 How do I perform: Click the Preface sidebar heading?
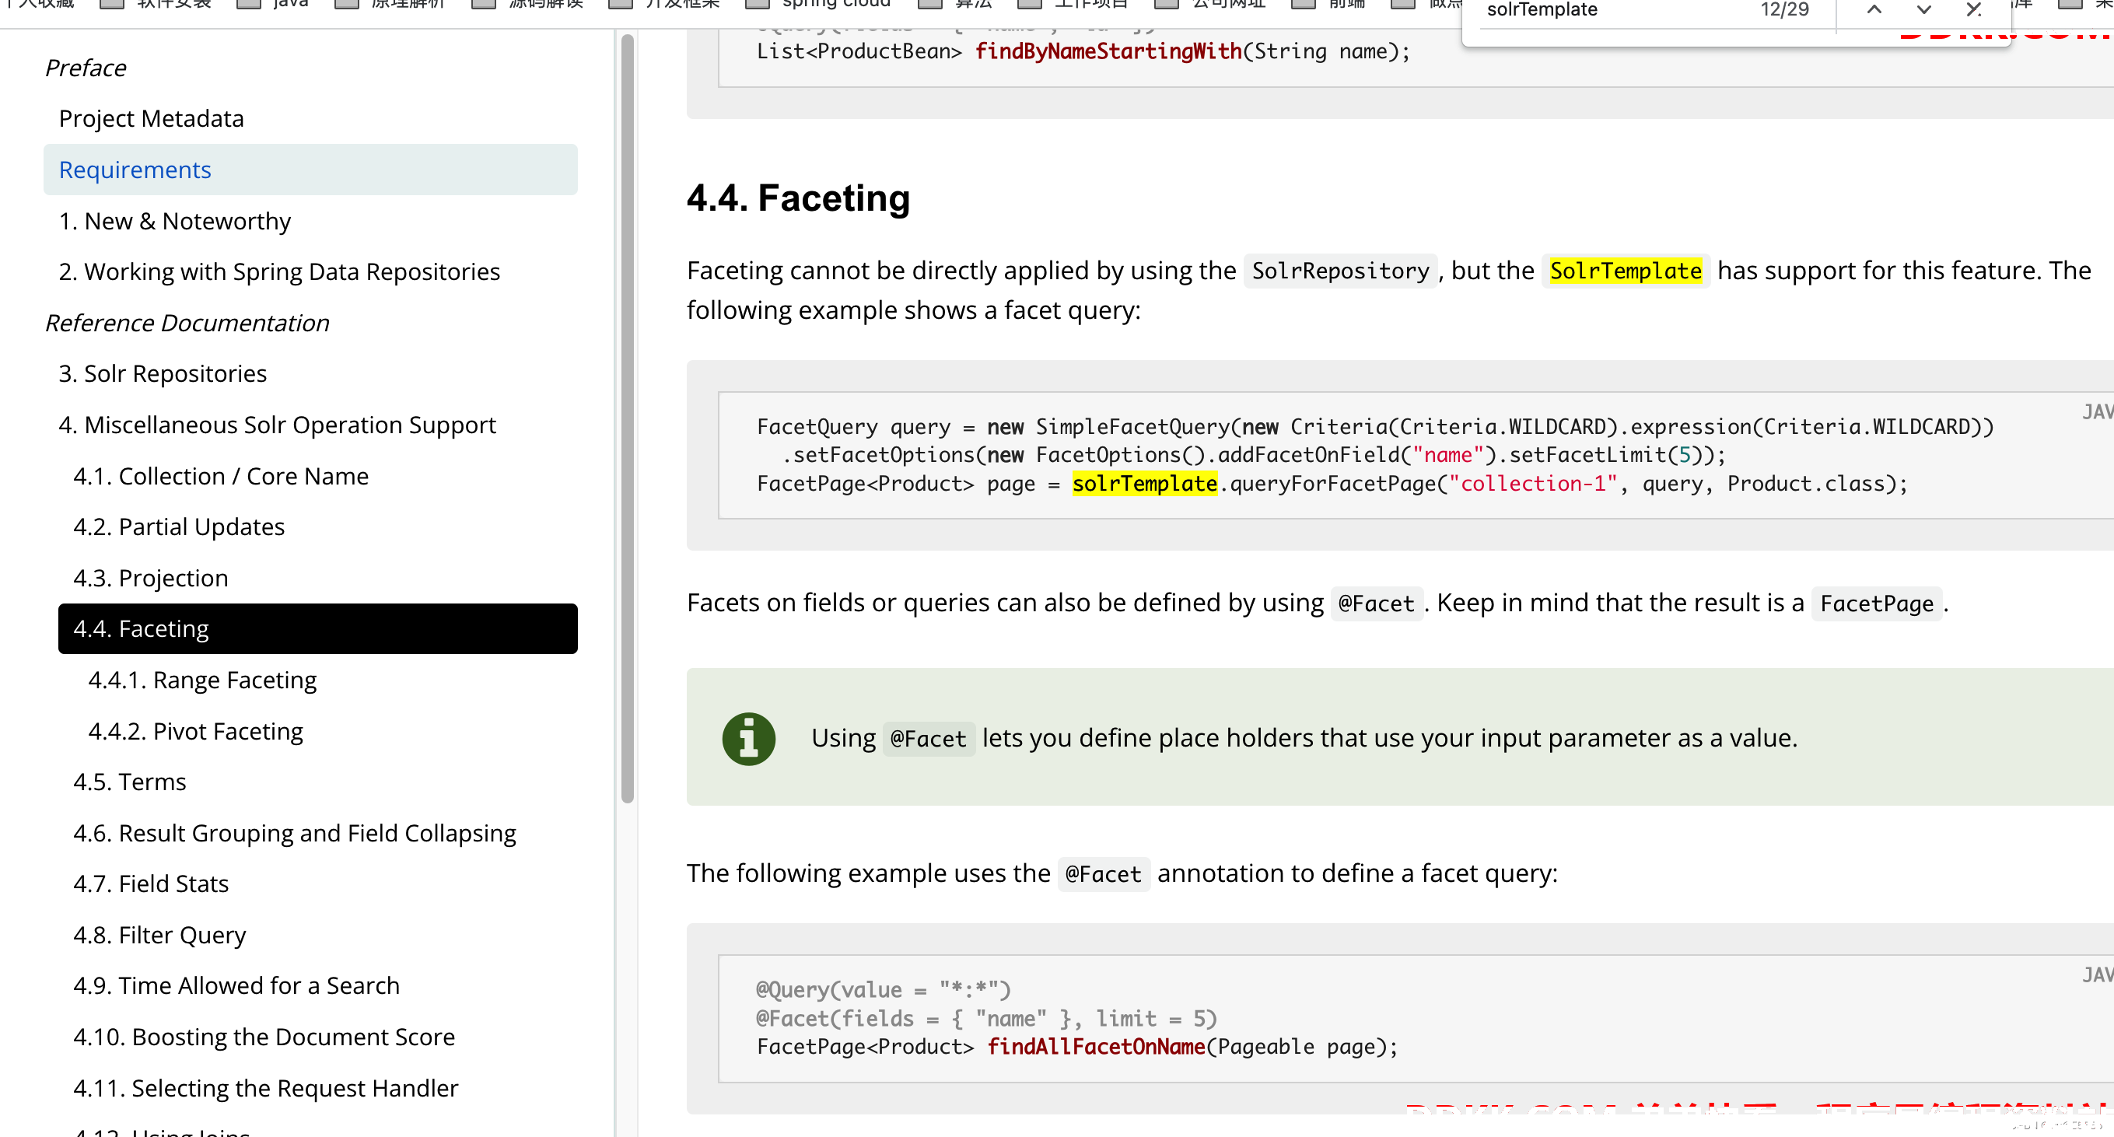point(86,68)
